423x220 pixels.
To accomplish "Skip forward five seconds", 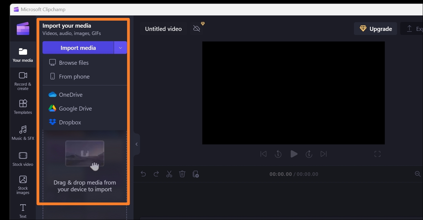I will pyautogui.click(x=309, y=154).
